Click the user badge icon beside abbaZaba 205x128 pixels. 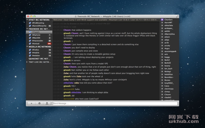[x=162, y=25]
